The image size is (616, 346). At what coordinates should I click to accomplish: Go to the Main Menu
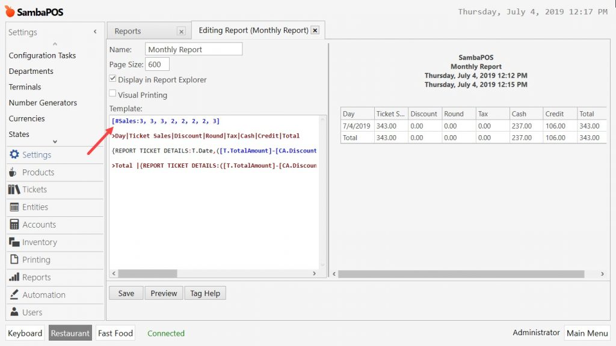[587, 333]
